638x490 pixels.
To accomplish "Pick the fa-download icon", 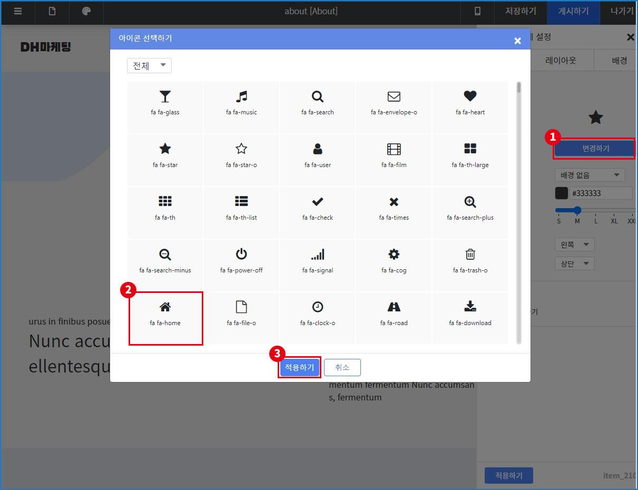I will (x=470, y=313).
